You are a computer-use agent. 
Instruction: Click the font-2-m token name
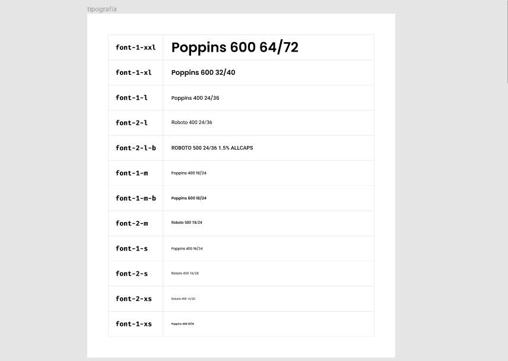(131, 223)
